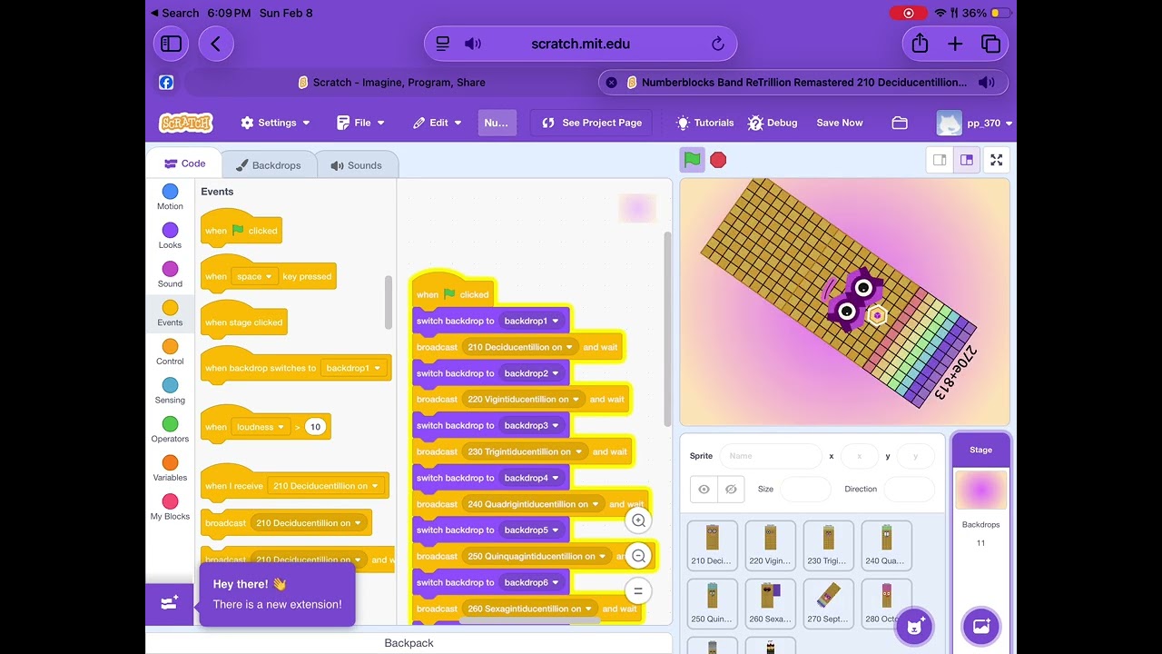Viewport: 1162px width, 654px height.
Task: Click the Debug button
Action: [x=773, y=123]
